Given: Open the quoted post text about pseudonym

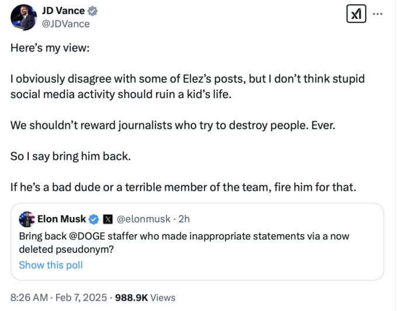Looking at the screenshot, I should (x=184, y=243).
